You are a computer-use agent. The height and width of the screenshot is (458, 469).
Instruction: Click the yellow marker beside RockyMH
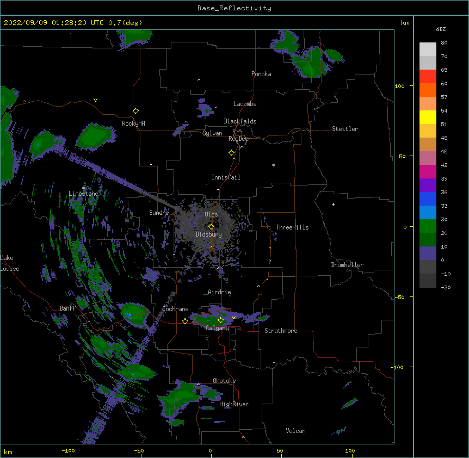pos(135,111)
